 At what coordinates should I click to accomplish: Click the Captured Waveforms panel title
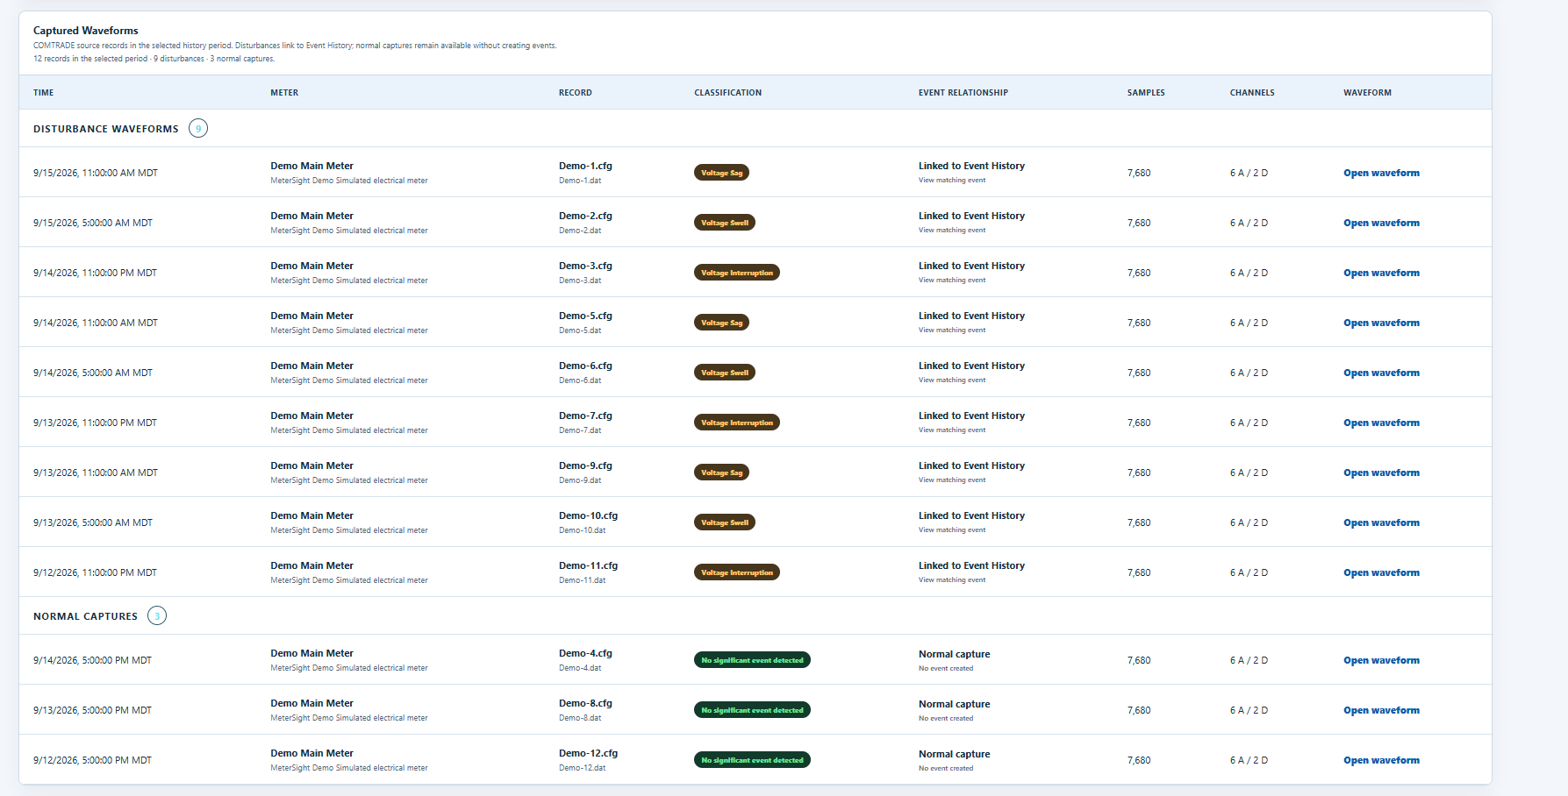(86, 31)
